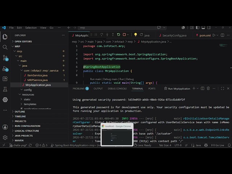Image resolution: width=232 pixels, height=174 pixels.
Task: Click the debug Step Out button
Action: click(x=113, y=35)
